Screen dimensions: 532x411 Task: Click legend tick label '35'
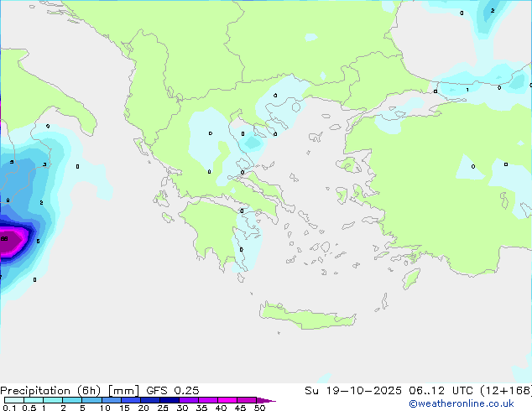201,408
